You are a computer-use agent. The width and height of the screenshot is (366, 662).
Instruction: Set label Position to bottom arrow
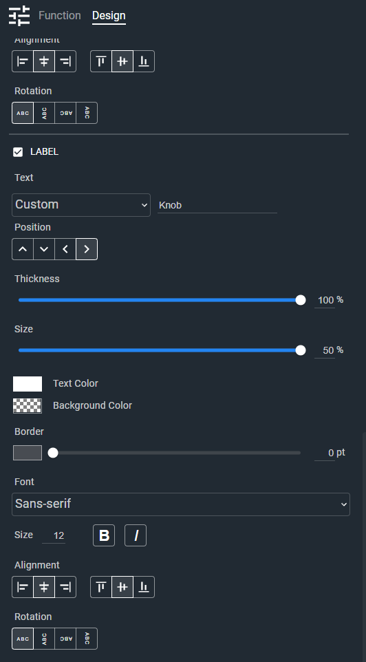click(44, 249)
